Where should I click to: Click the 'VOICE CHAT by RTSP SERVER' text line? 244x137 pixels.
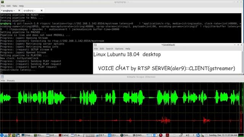[167, 68]
